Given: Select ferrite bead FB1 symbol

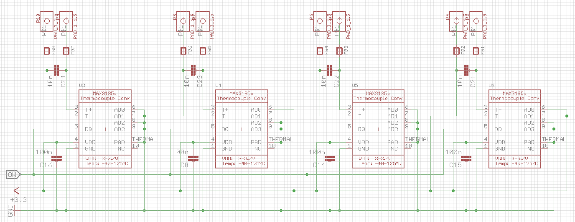Looking at the screenshot, I should [x=475, y=51].
